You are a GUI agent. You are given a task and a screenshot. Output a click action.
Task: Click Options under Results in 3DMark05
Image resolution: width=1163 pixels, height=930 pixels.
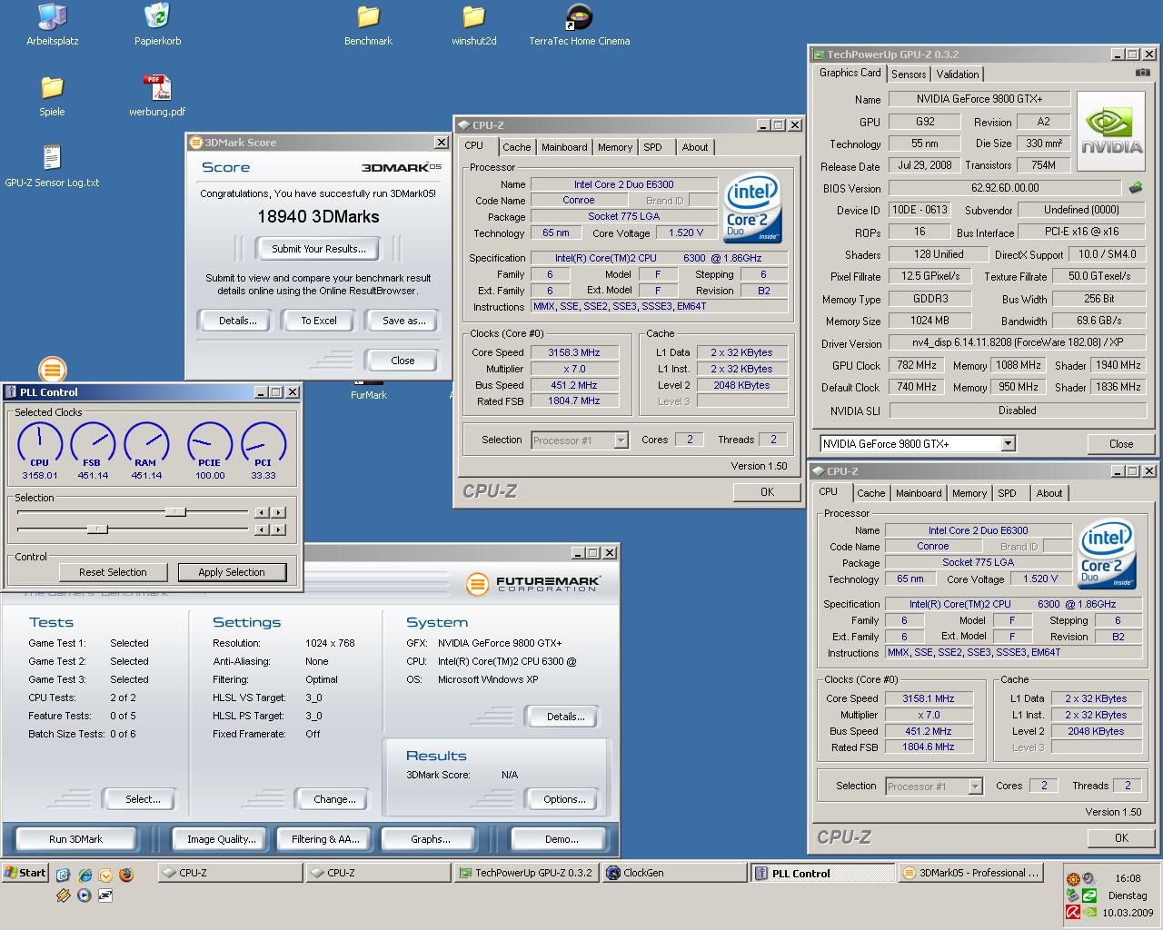[x=564, y=799]
